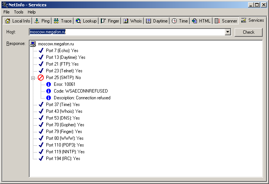This screenshot has height=184, width=269.
Task: Switch to the Finger tab
Action: coord(110,21)
